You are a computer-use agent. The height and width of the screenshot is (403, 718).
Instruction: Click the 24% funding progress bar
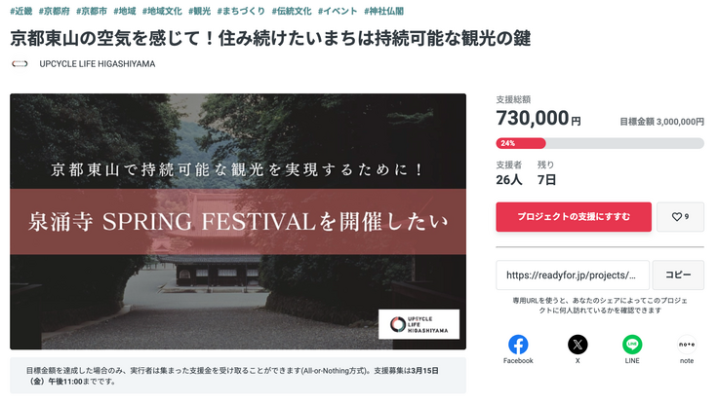(x=599, y=143)
